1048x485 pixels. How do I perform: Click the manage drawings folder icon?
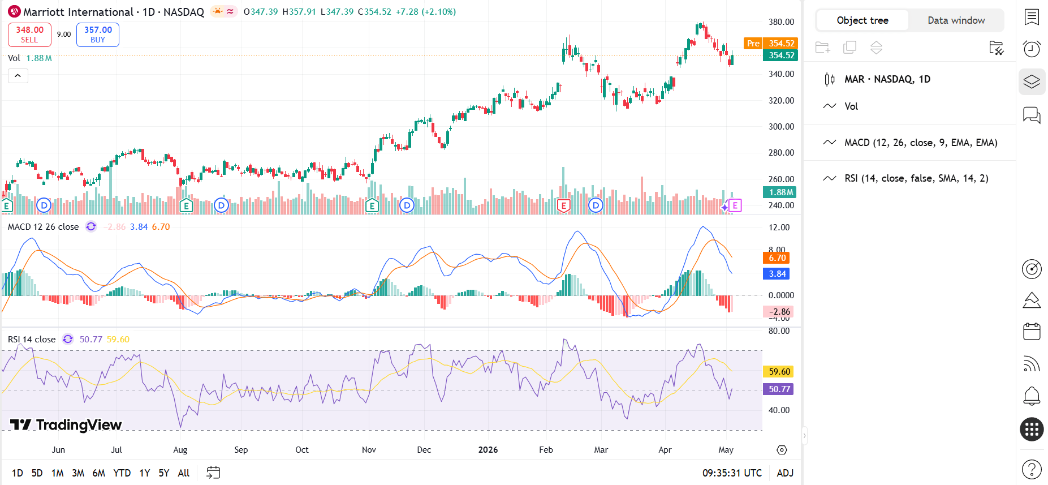996,48
